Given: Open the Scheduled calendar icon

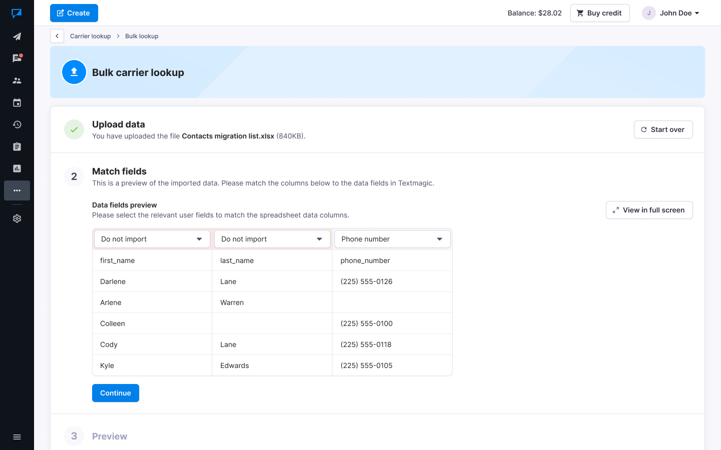Looking at the screenshot, I should pyautogui.click(x=17, y=102).
